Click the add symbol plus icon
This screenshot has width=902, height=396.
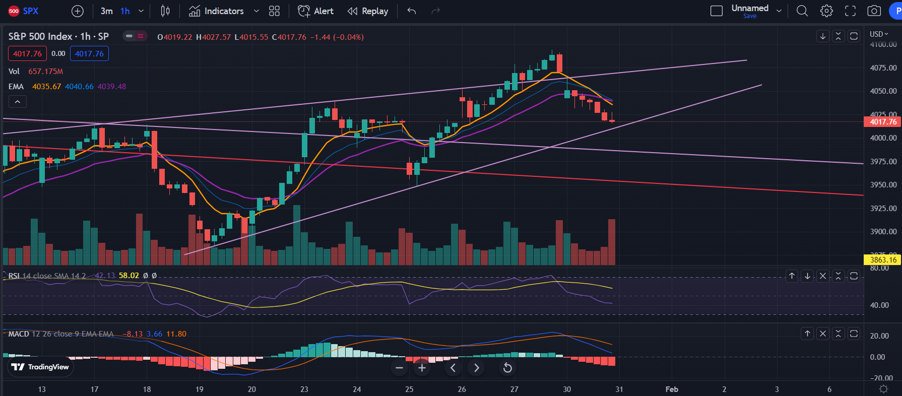pos(78,11)
